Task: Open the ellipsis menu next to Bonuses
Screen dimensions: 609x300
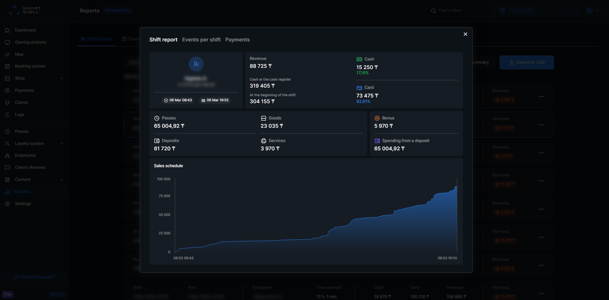Action: pyautogui.click(x=541, y=96)
